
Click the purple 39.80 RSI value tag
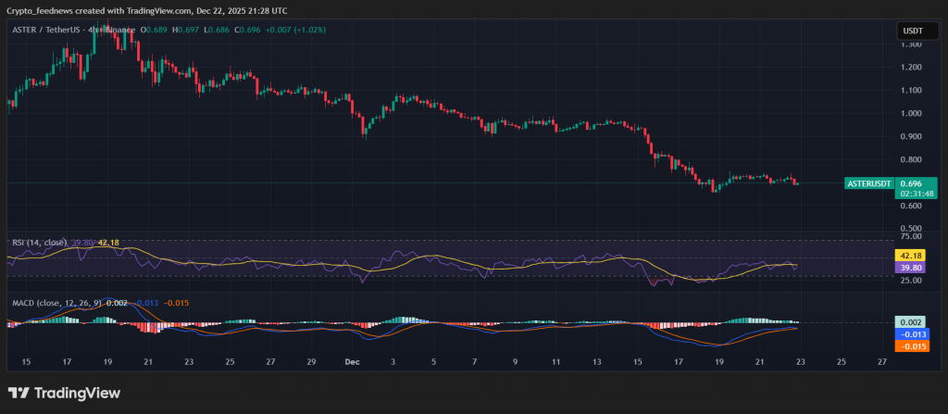908,267
